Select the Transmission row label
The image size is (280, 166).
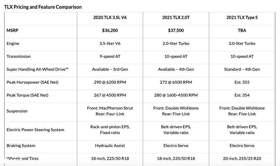click(x=19, y=56)
